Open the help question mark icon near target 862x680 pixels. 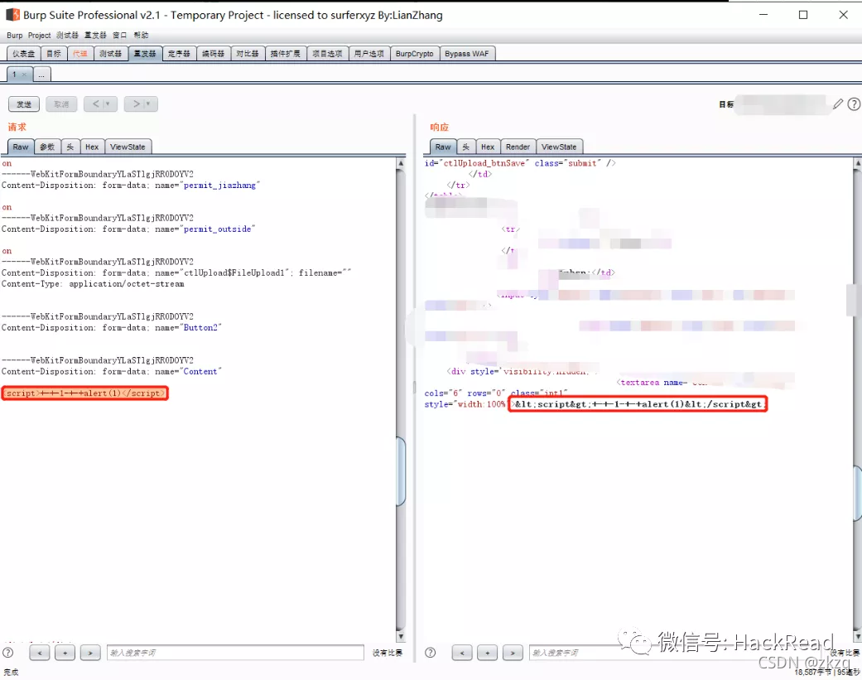coord(854,104)
